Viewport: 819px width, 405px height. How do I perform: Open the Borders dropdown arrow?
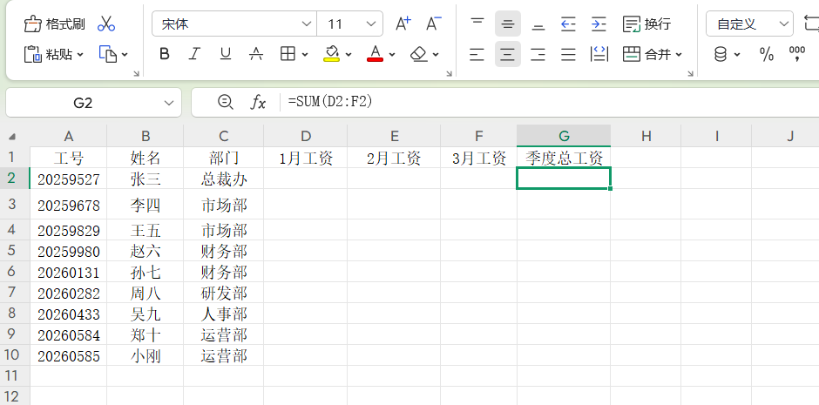(x=305, y=54)
